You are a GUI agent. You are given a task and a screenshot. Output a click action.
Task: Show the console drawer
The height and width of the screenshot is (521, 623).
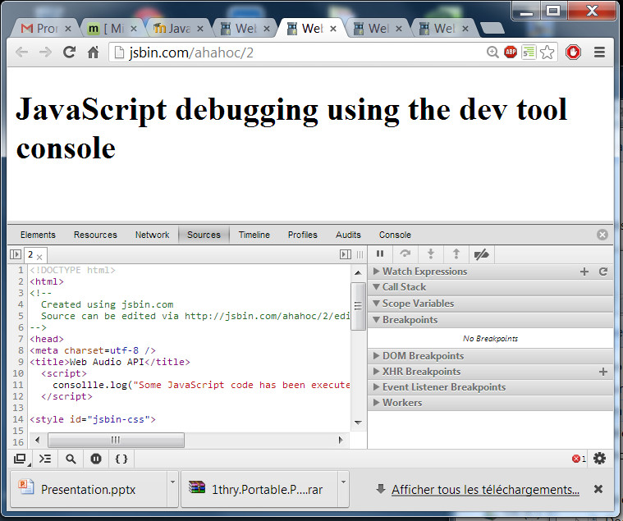tap(45, 459)
